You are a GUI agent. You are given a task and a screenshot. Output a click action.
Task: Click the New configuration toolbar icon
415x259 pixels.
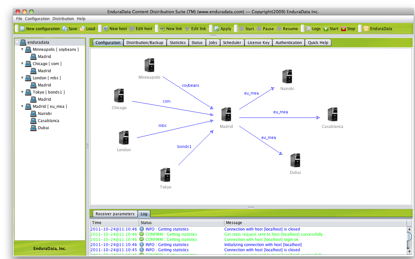[x=22, y=28]
